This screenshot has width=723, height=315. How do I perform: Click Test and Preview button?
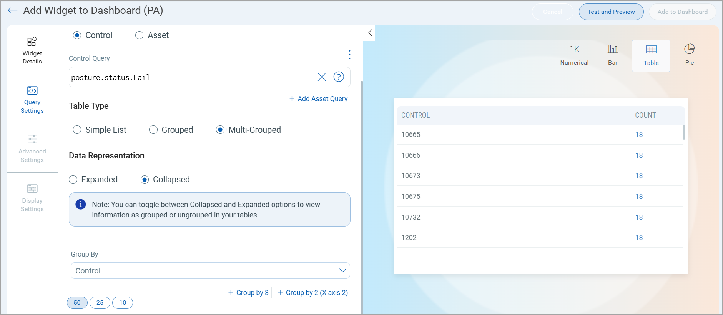611,12
